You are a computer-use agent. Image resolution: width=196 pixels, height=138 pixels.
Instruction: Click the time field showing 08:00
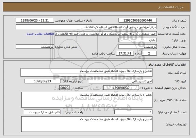click(64, 88)
